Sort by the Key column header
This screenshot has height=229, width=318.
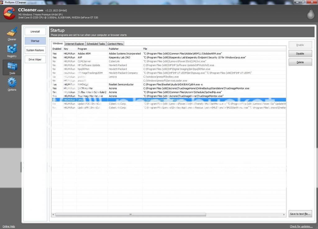(x=70, y=49)
